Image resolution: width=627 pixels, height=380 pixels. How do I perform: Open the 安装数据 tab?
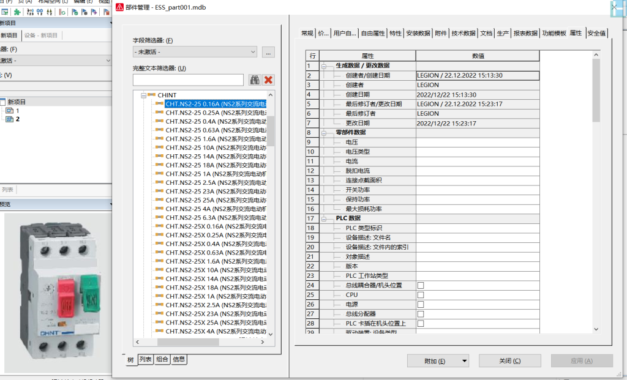tap(418, 33)
